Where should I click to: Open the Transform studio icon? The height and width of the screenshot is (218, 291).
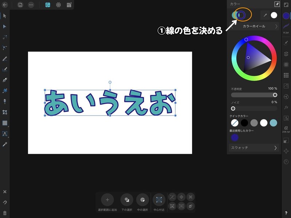286,140
